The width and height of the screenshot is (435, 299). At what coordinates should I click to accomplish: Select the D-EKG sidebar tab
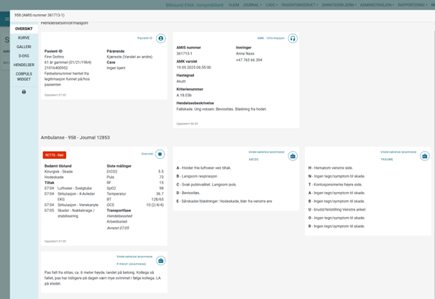coord(24,55)
